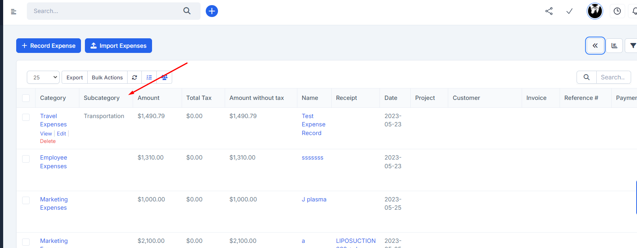Sort table by Amount column header
Screen dimensions: 637x248
point(148,98)
